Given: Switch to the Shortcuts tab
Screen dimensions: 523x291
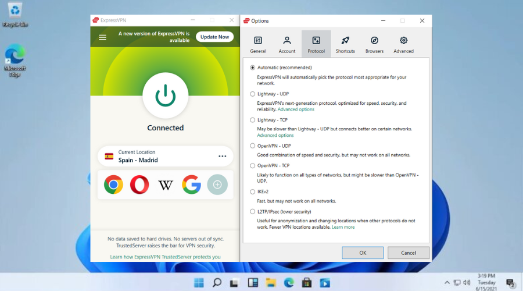Looking at the screenshot, I should [x=345, y=44].
